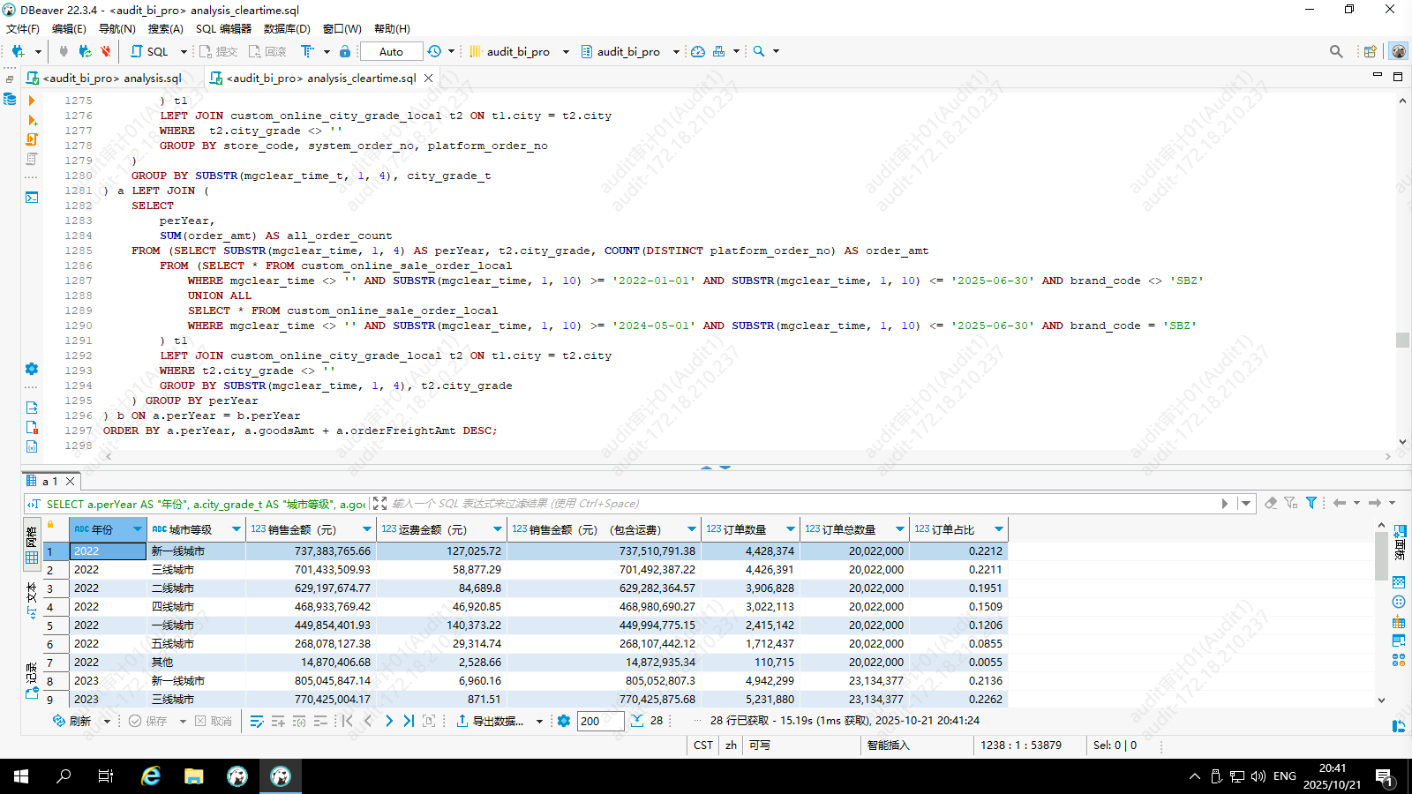The height and width of the screenshot is (794, 1412).
Task: Open the new database connection icon
Action: coord(18,51)
